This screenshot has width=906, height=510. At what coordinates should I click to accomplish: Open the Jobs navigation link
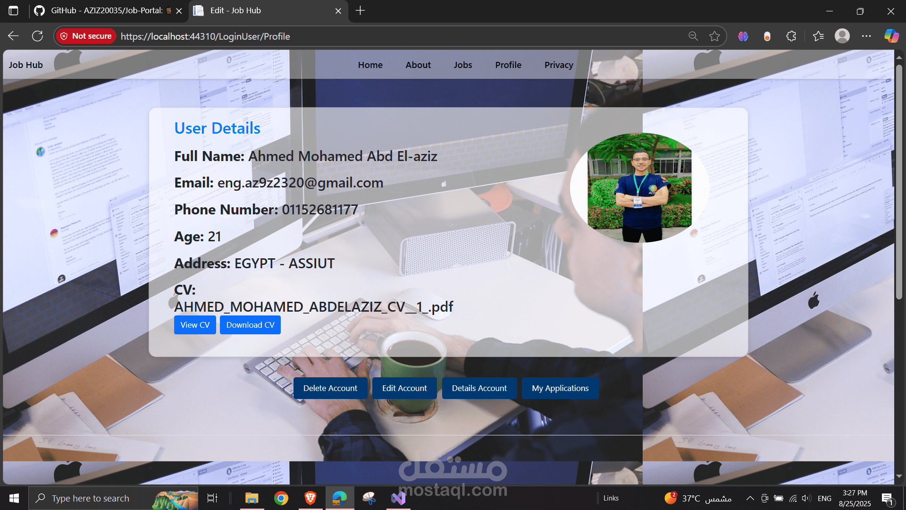(x=462, y=65)
